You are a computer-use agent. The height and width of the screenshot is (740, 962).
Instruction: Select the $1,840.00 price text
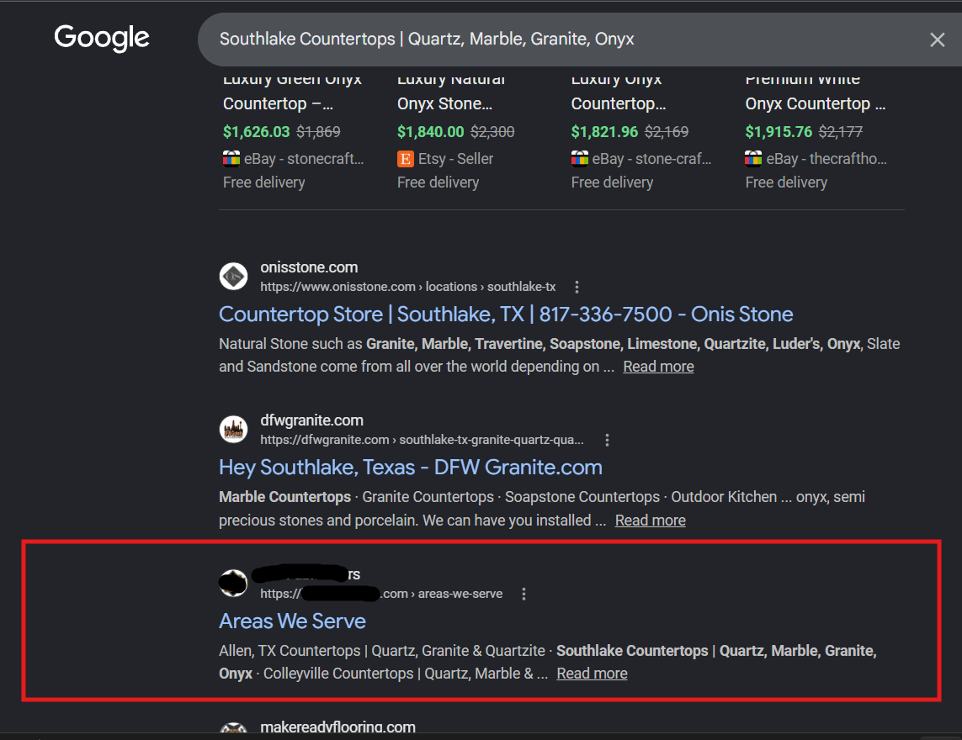pos(431,132)
